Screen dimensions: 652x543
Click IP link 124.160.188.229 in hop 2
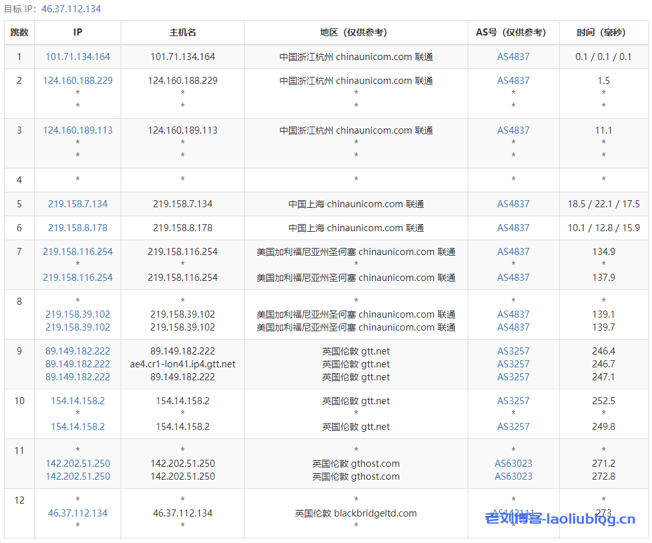tap(77, 81)
